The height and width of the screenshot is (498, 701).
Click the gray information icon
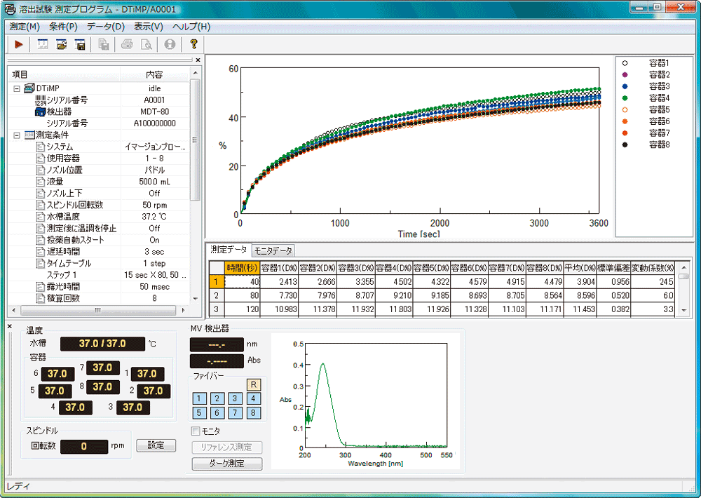pos(170,44)
